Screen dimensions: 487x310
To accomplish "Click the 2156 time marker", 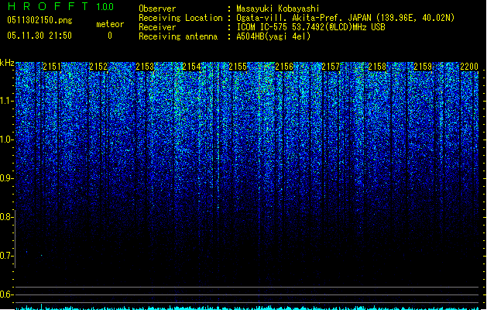I will 284,67.
